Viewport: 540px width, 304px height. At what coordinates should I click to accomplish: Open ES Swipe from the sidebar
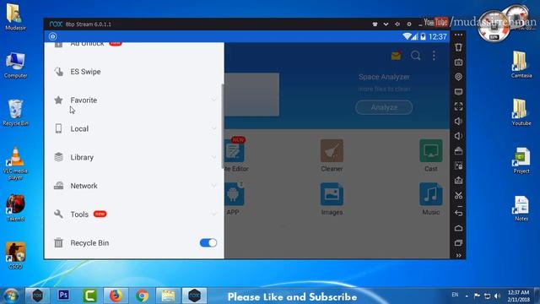[x=134, y=72]
